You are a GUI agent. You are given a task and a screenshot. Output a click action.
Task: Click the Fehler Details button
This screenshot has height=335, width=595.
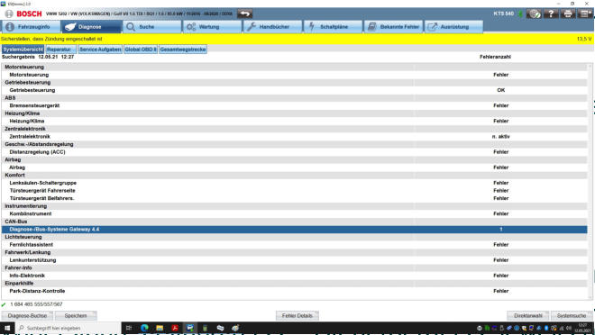click(297, 316)
